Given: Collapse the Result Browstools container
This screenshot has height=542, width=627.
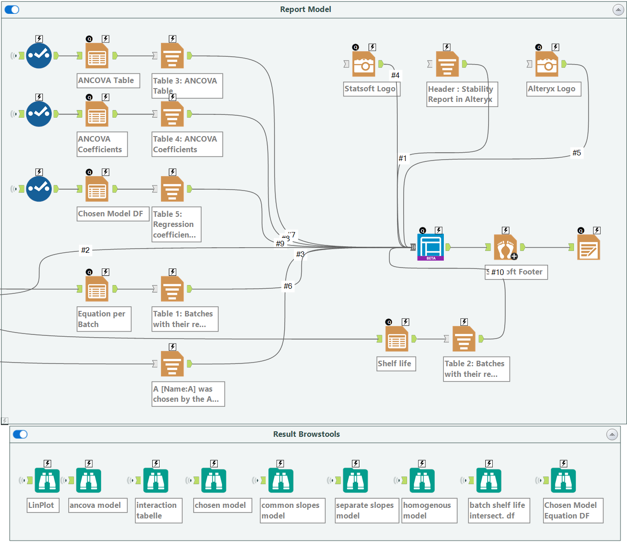Looking at the screenshot, I should 612,434.
